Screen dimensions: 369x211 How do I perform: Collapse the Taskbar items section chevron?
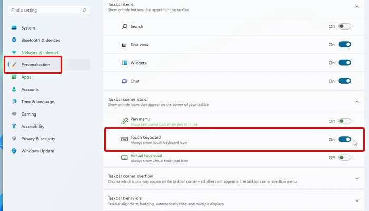pos(357,7)
